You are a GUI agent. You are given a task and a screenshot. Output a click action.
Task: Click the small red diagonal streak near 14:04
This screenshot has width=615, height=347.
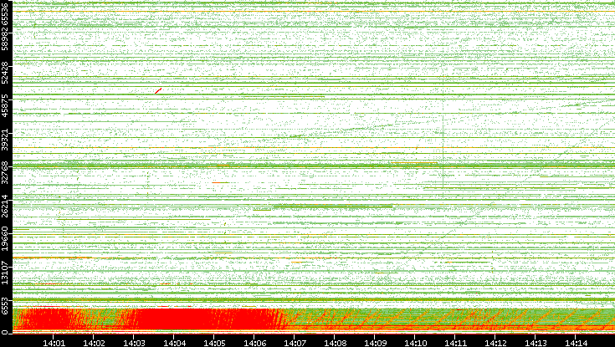pyautogui.click(x=157, y=90)
